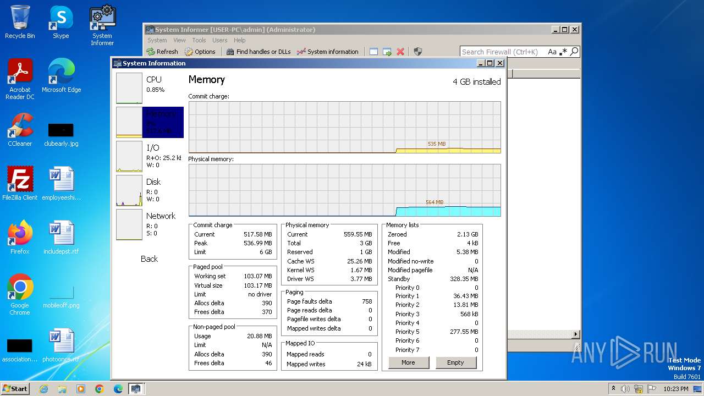704x396 pixels.
Task: Toggle the regex search option
Action: coord(563,52)
